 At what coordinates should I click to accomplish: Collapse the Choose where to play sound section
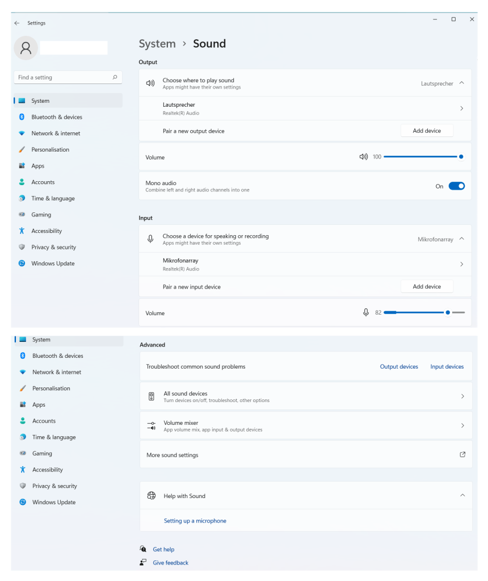[x=461, y=83]
